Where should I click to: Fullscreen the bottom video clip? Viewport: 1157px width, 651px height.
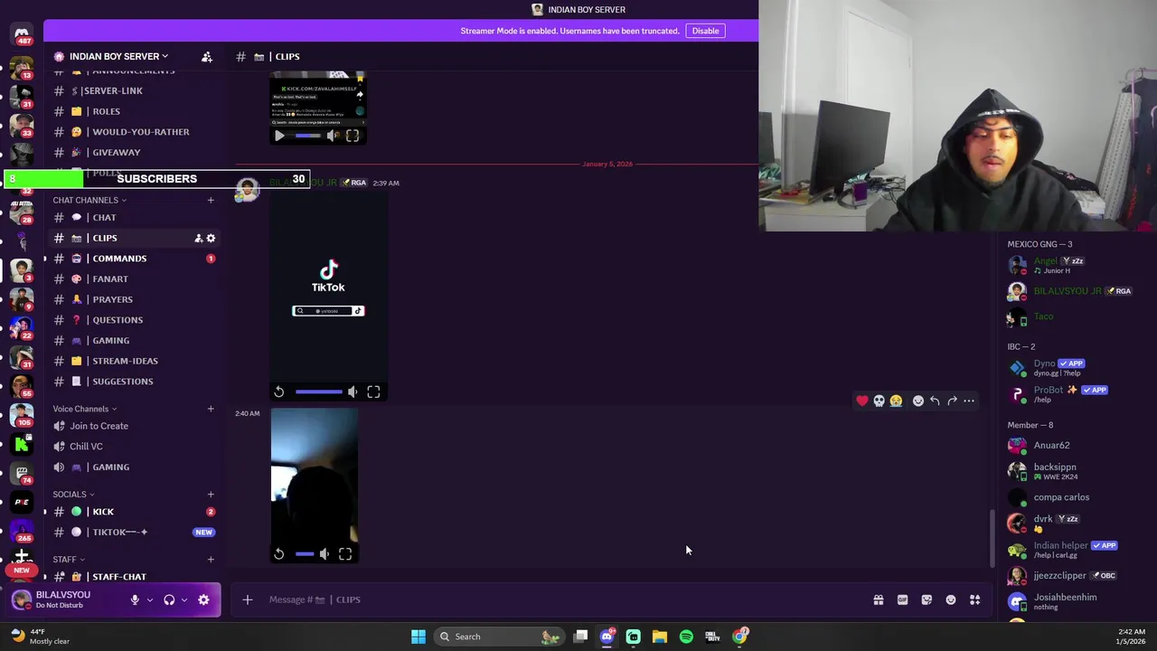pos(345,554)
